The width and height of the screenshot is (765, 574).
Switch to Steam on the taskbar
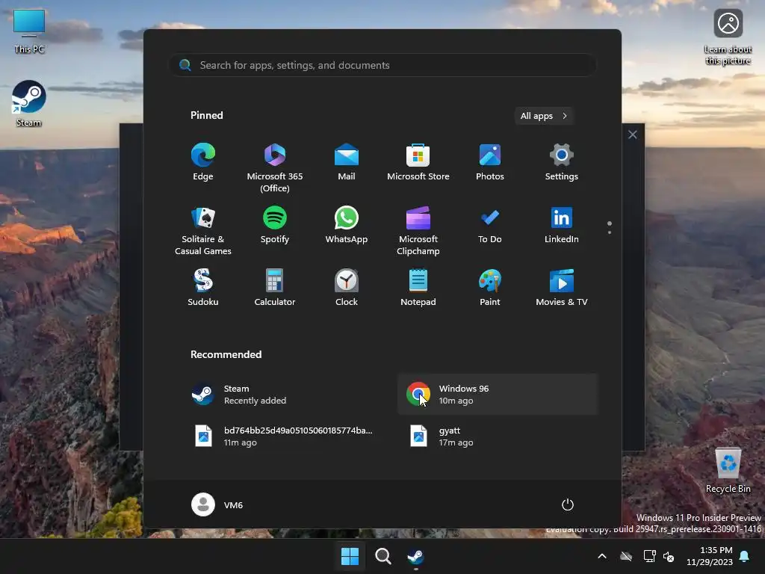(415, 556)
